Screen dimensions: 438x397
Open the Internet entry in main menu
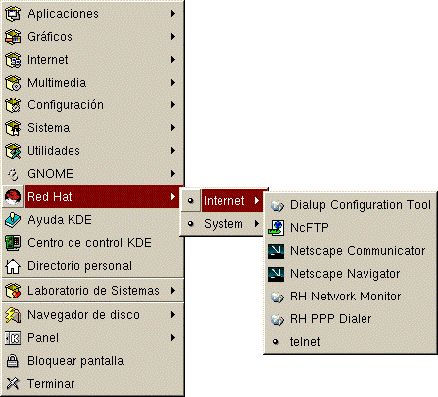pos(92,60)
